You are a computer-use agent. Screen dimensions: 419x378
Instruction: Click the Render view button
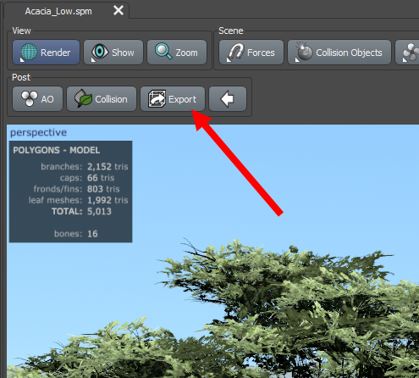click(47, 53)
